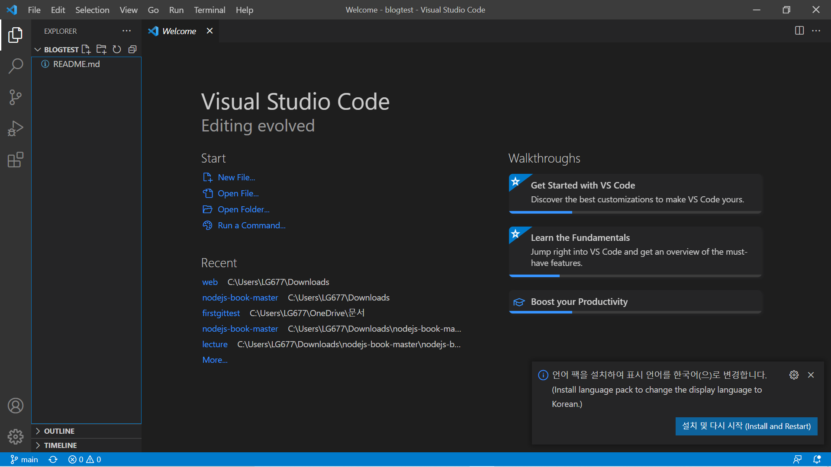831x467 pixels.
Task: Click the VS Code logo in title bar
Action: click(12, 10)
